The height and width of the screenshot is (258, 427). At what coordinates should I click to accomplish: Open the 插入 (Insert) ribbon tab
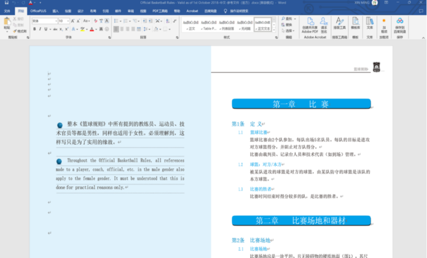(56, 11)
